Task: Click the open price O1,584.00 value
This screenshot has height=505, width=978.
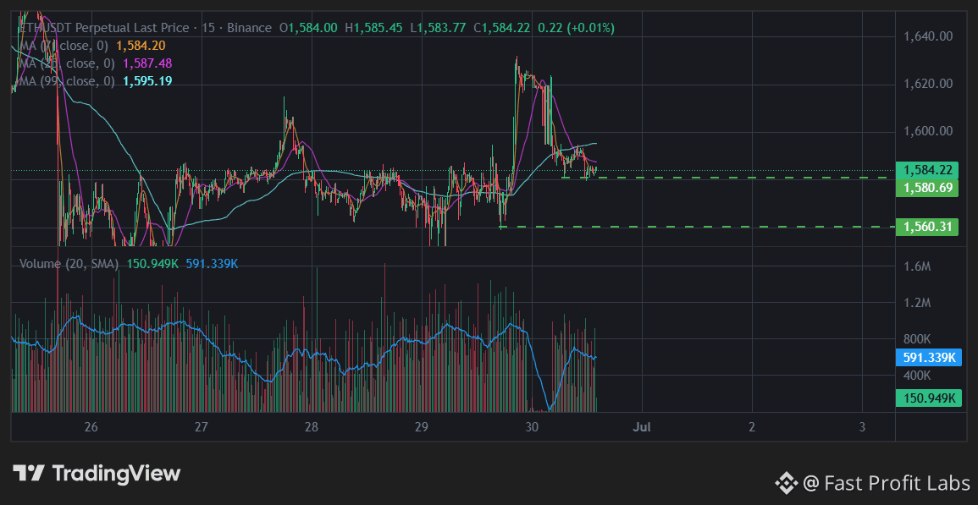Action: point(309,28)
